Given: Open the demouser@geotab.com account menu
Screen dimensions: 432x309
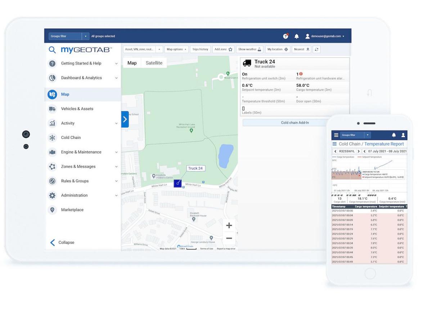Looking at the screenshot, I should coord(325,36).
